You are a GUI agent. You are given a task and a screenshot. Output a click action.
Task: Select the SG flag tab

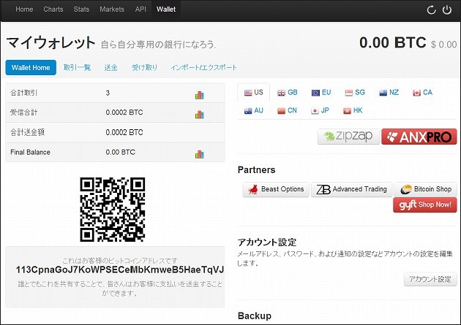point(355,93)
